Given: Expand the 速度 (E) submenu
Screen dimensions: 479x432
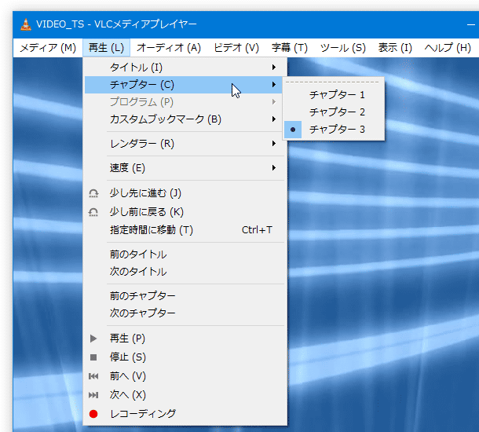Looking at the screenshot, I should (x=185, y=168).
